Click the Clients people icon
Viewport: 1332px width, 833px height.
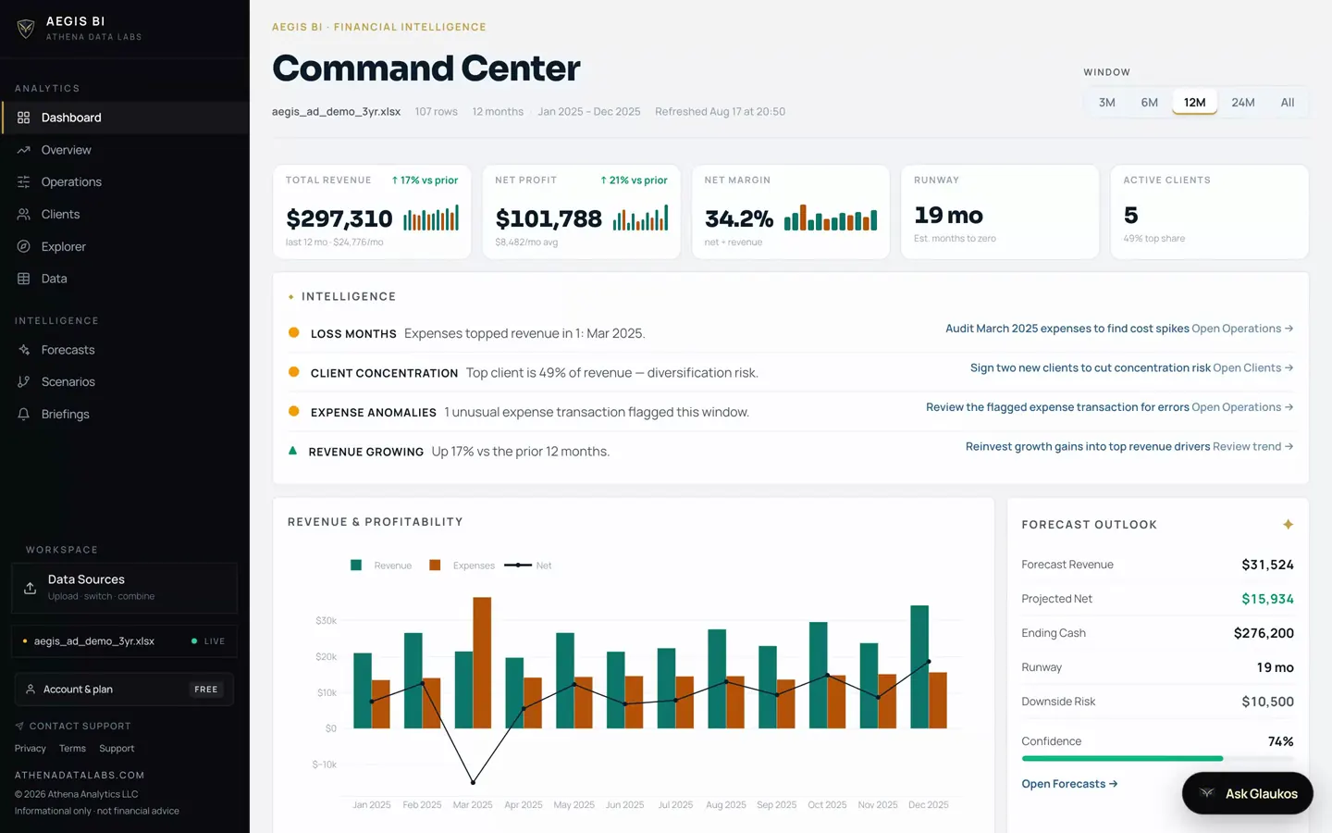[24, 214]
